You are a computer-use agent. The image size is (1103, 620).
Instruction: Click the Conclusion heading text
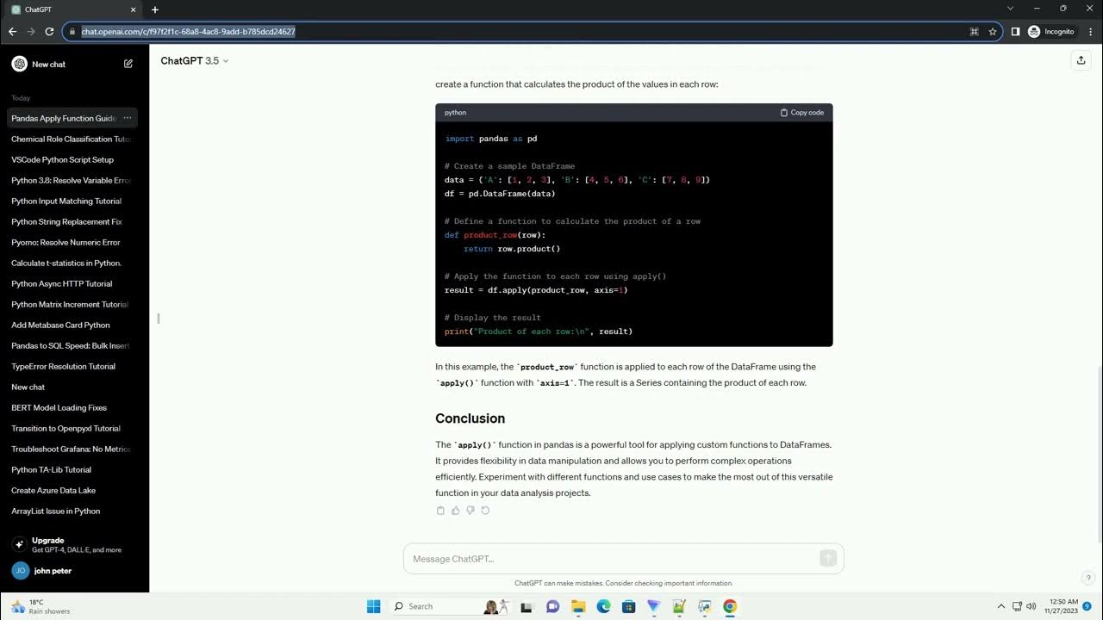click(x=470, y=418)
